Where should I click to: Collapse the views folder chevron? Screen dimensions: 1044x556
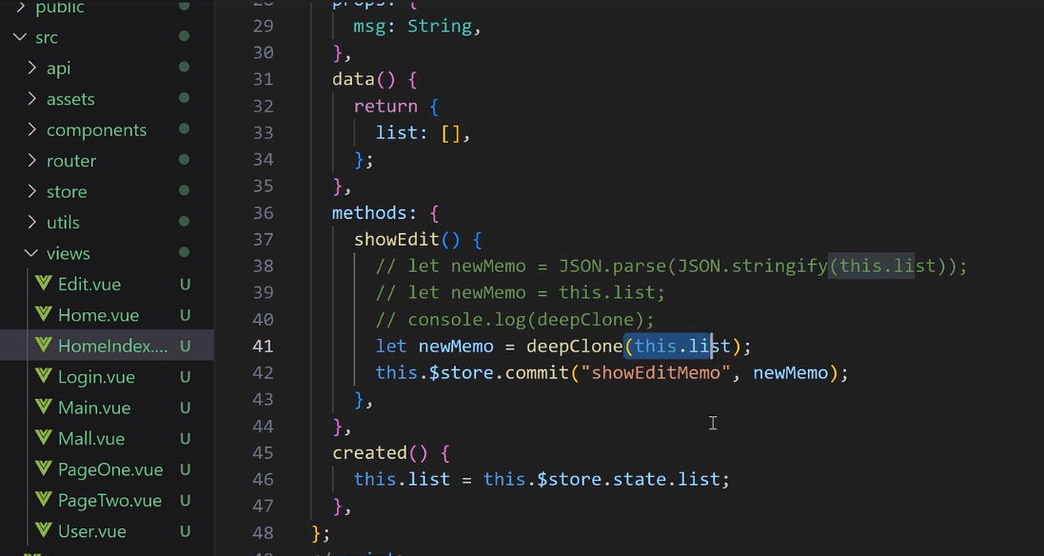30,253
